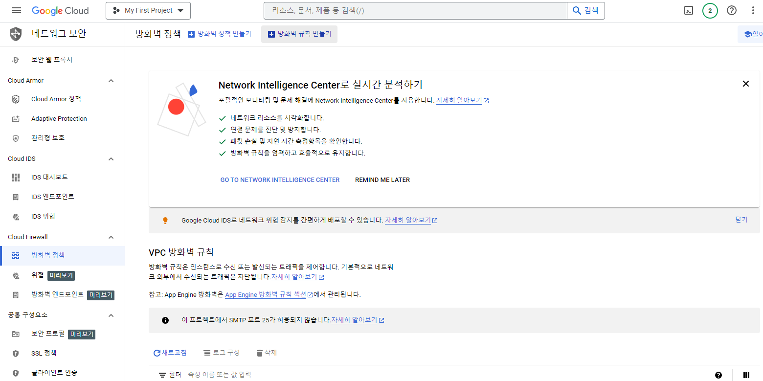This screenshot has width=763, height=381.
Task: Open 자세히 알아보기 link under VPC 방화벽 규칙
Action: point(297,277)
